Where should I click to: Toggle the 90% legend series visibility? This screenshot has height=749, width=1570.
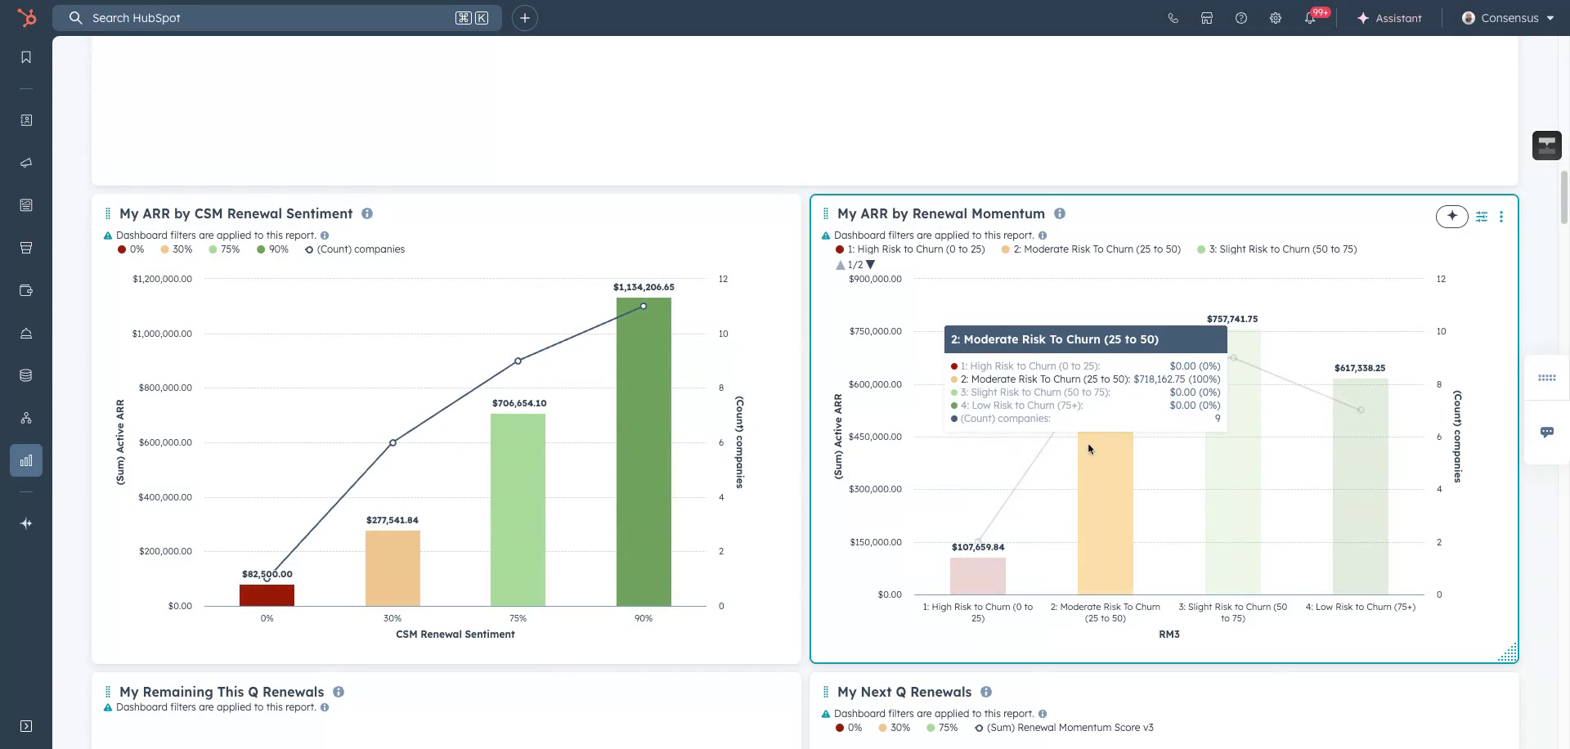tap(272, 249)
